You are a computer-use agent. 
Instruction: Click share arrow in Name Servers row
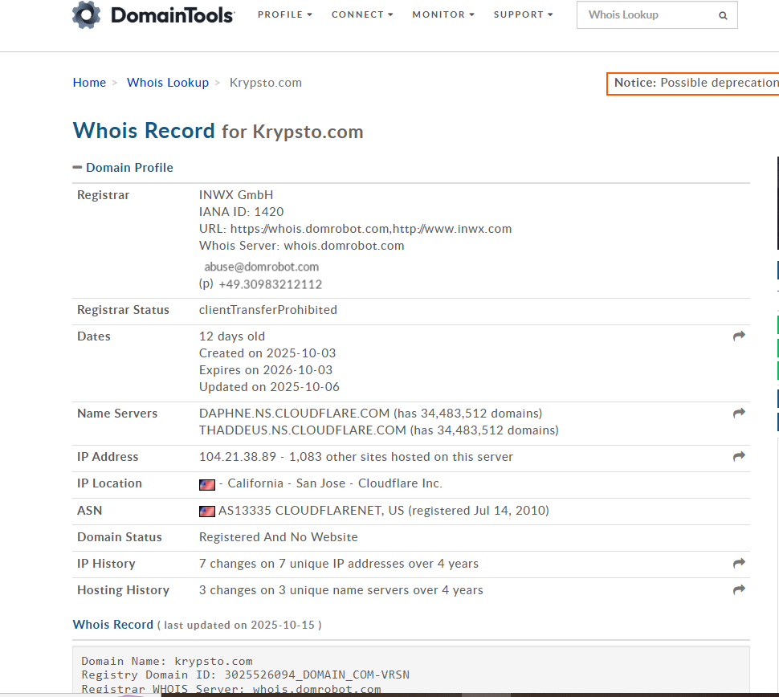tap(740, 413)
